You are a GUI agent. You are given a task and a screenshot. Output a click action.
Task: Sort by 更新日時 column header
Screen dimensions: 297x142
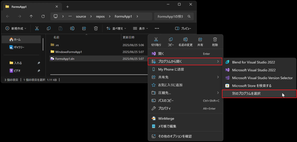click(x=128, y=37)
